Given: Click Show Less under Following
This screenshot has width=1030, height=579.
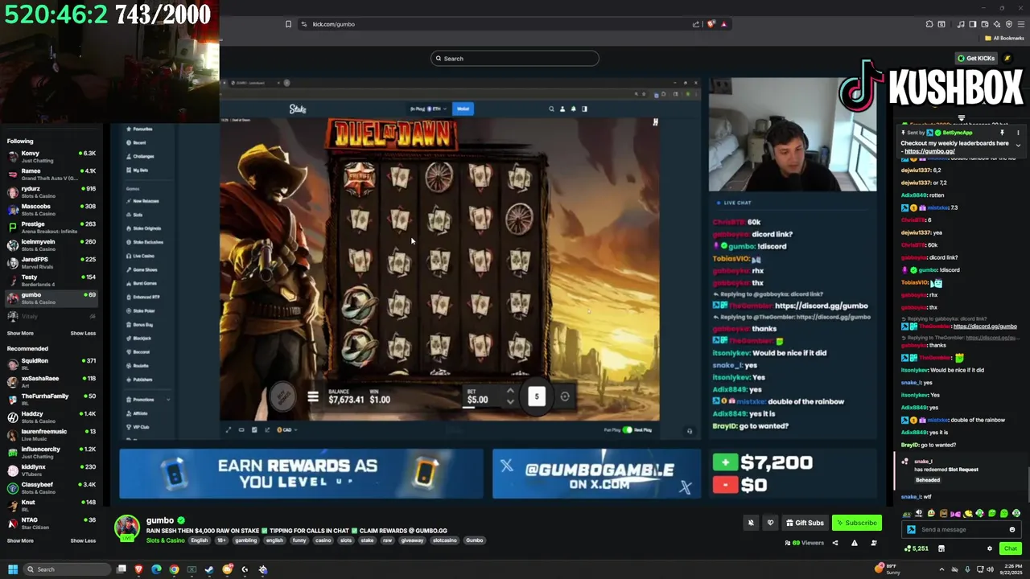Looking at the screenshot, I should tap(83, 333).
